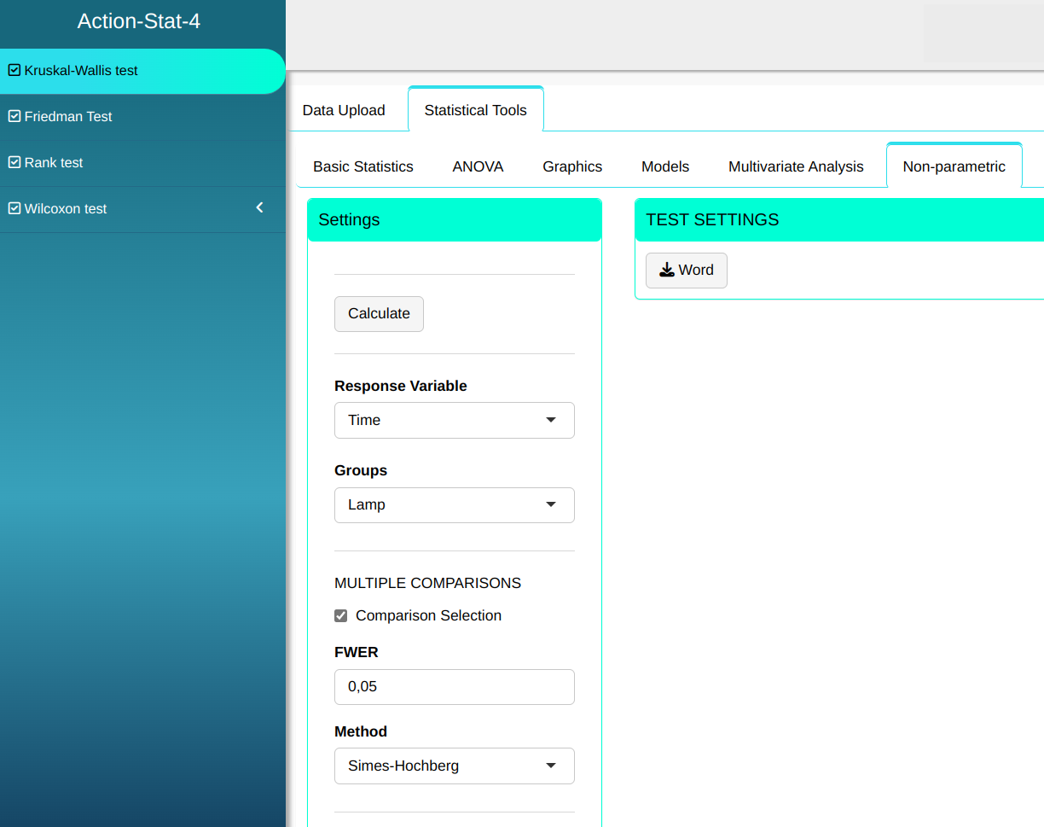Open the Groups dropdown showing Lamp
1044x827 pixels.
click(x=454, y=505)
